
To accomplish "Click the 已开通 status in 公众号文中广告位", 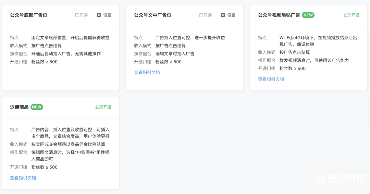I will (x=206, y=15).
